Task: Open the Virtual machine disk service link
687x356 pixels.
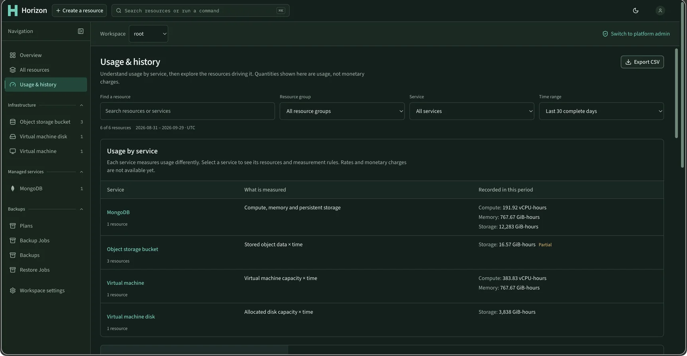Action: point(131,317)
